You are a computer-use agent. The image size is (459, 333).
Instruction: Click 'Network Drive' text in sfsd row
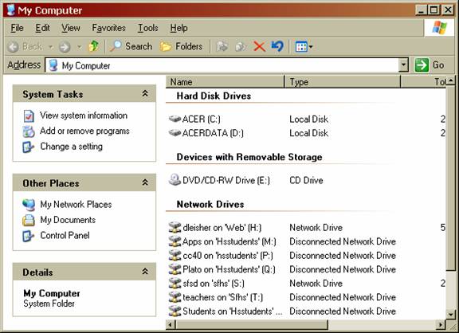(x=316, y=284)
